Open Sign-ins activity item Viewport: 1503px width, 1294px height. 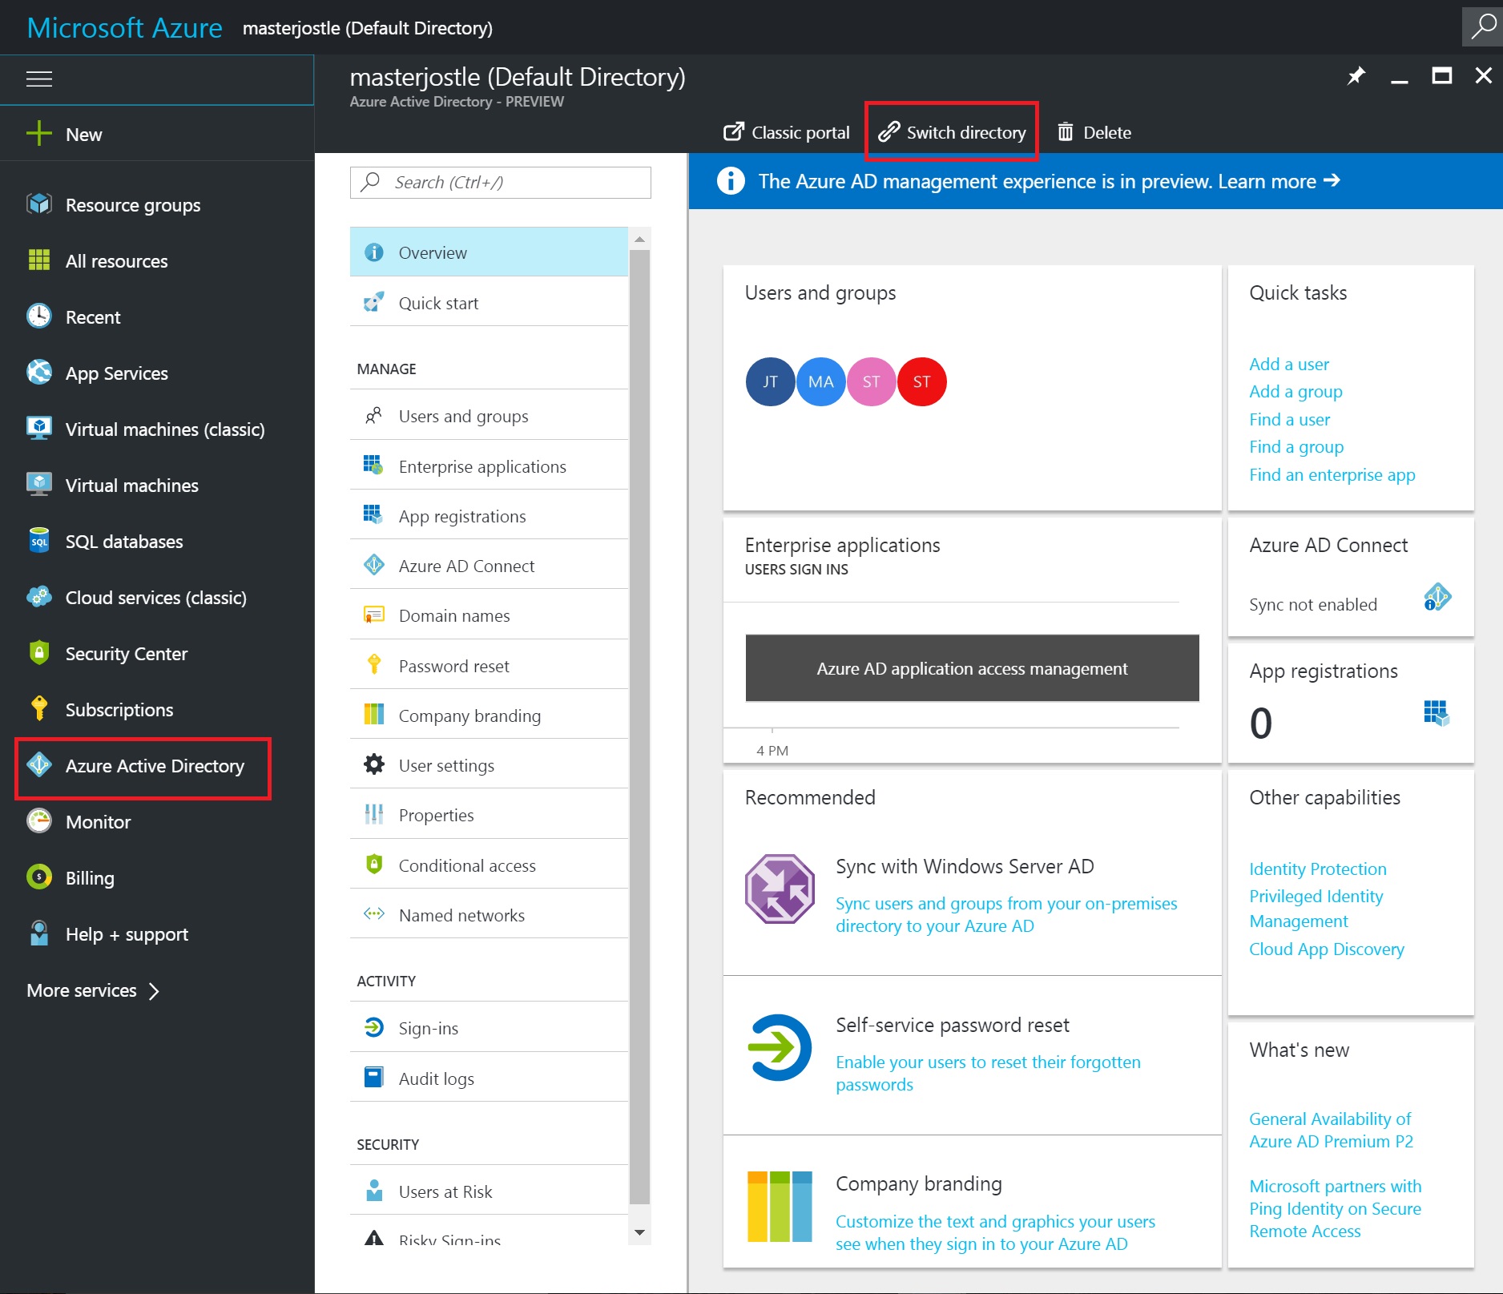coord(489,1028)
